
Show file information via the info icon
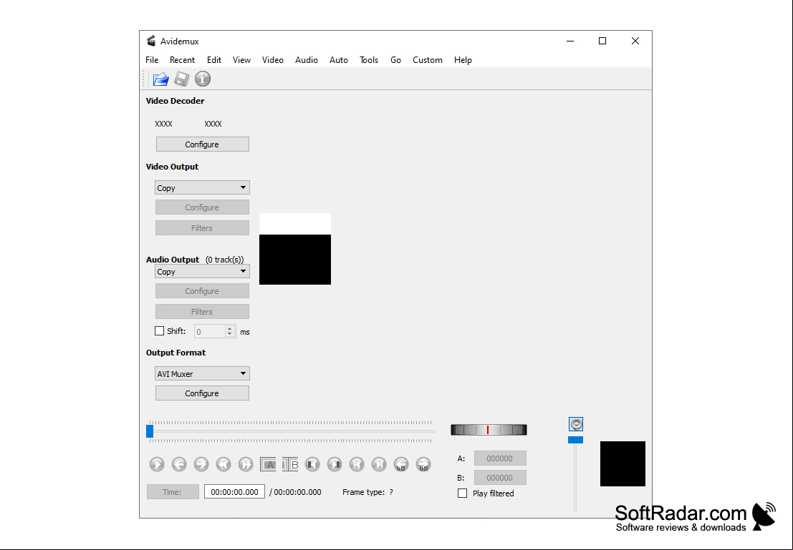(x=203, y=79)
